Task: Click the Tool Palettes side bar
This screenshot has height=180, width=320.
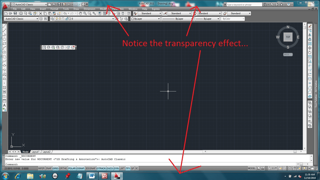Action: pos(317,94)
